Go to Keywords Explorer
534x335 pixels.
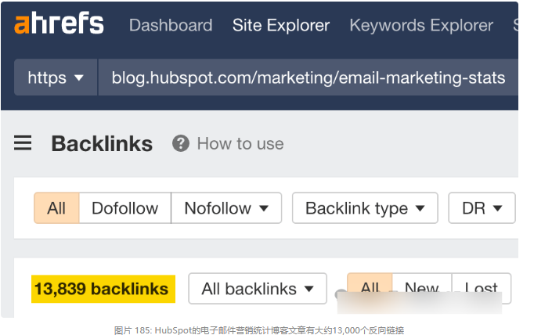(421, 25)
